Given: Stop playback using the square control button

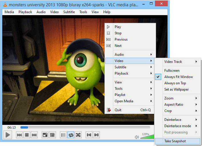Looking at the screenshot, I should click(x=27, y=135).
